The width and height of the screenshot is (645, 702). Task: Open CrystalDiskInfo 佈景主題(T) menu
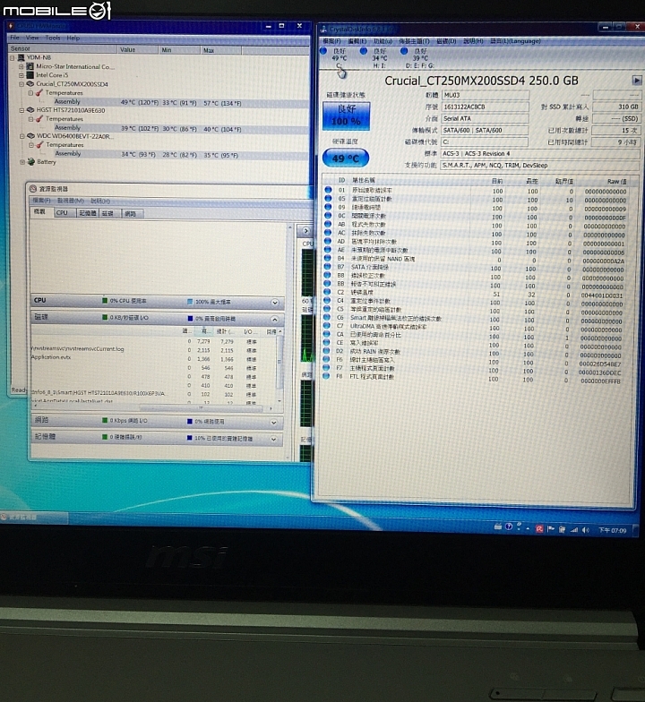pos(414,41)
